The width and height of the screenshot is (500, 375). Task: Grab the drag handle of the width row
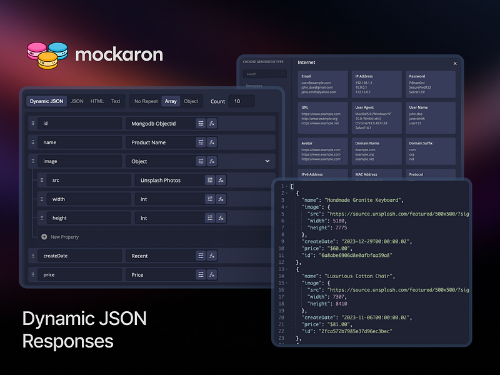pyautogui.click(x=42, y=199)
